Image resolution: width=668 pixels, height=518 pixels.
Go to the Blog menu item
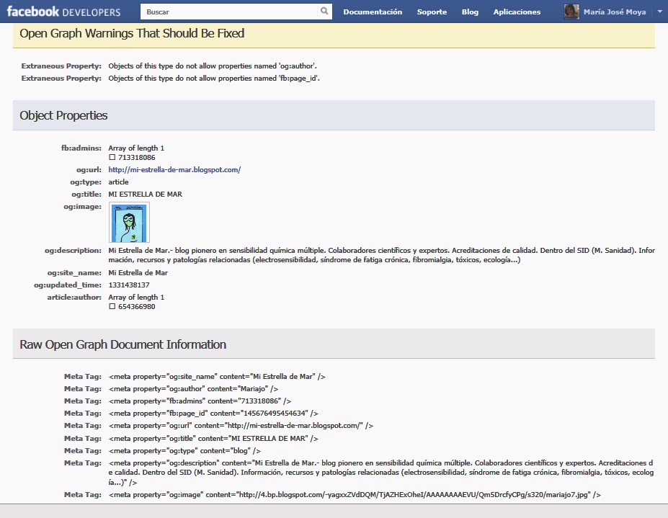(x=470, y=12)
